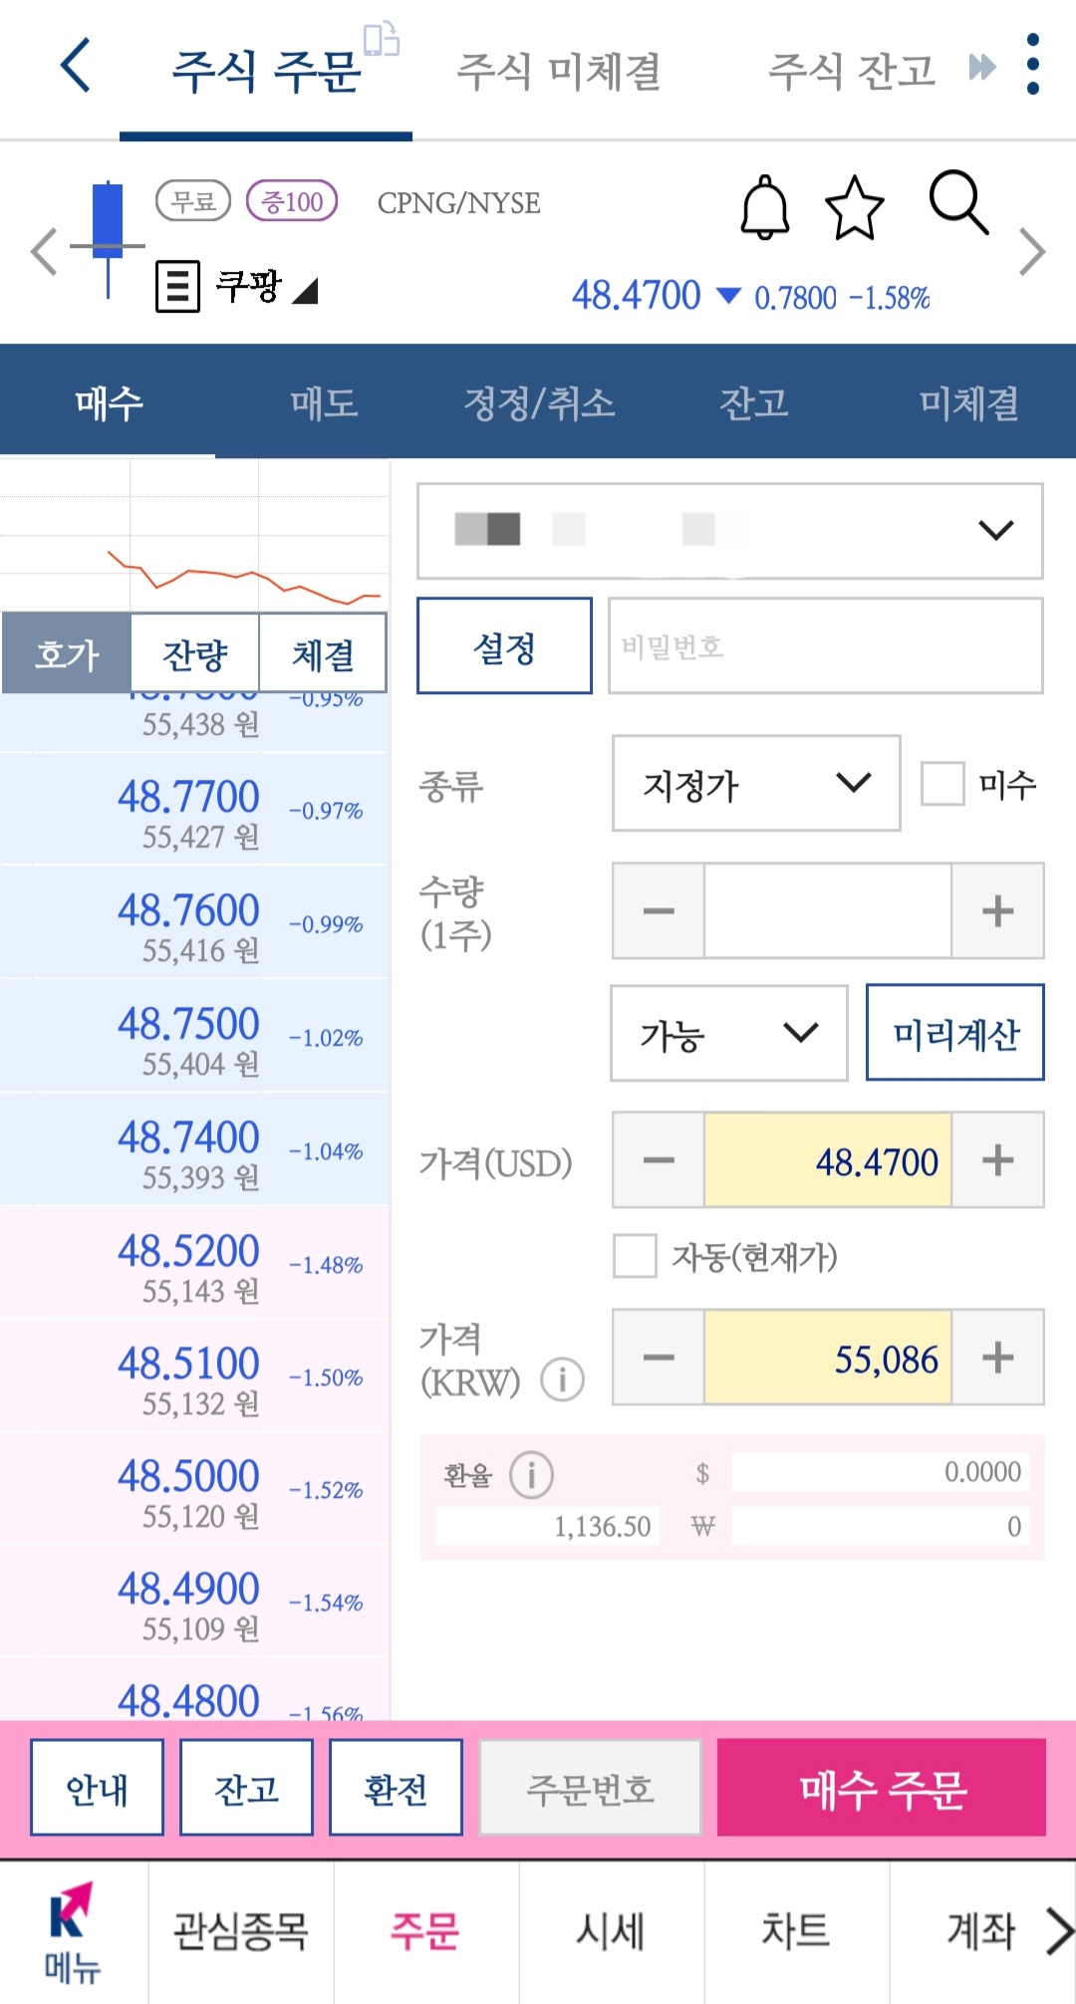1076x2004 pixels.
Task: Focus the quantity input field
Action: coord(828,910)
